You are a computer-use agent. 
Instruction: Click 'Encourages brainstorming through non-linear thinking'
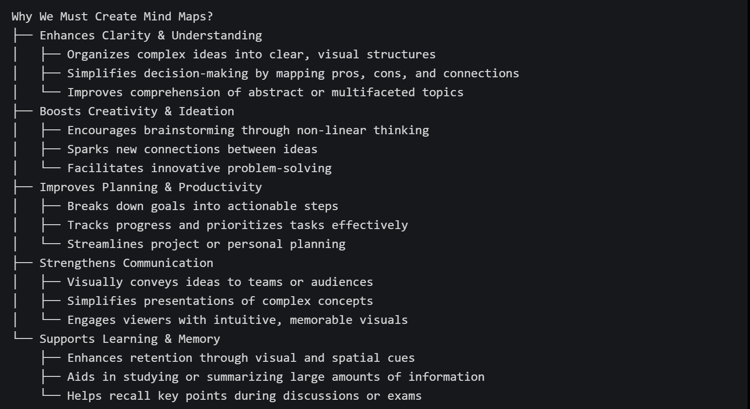tap(248, 130)
